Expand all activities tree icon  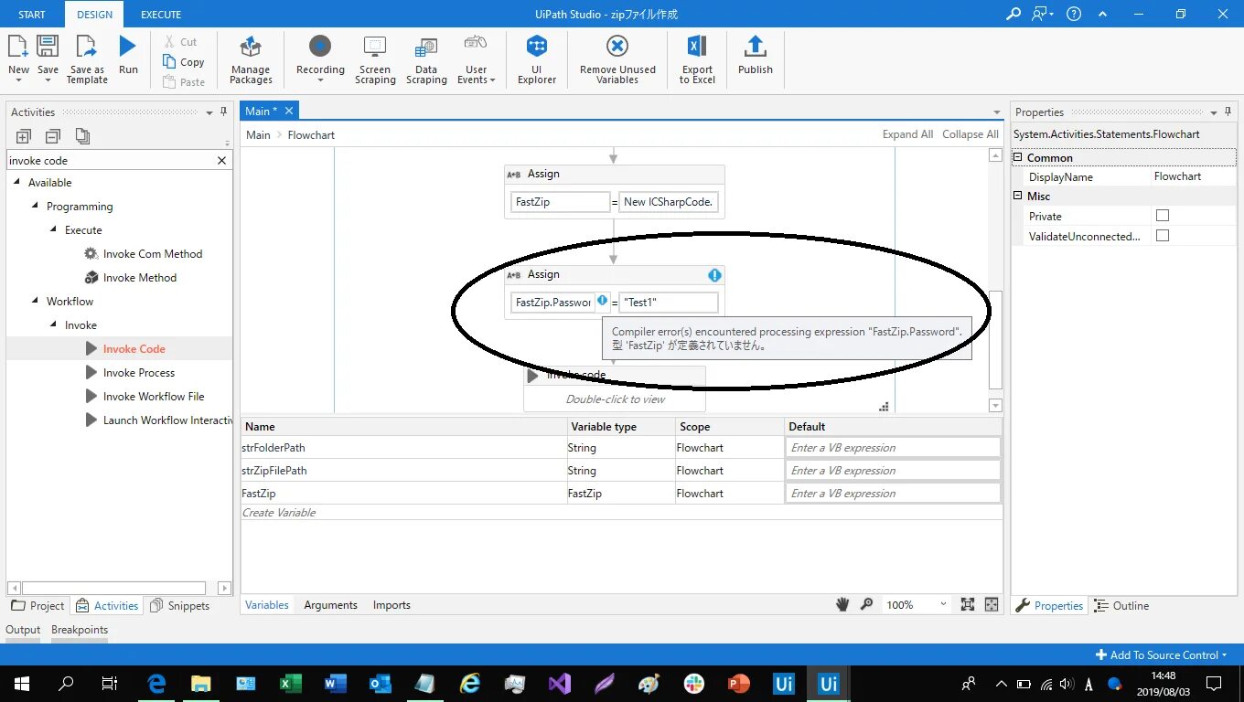24,136
